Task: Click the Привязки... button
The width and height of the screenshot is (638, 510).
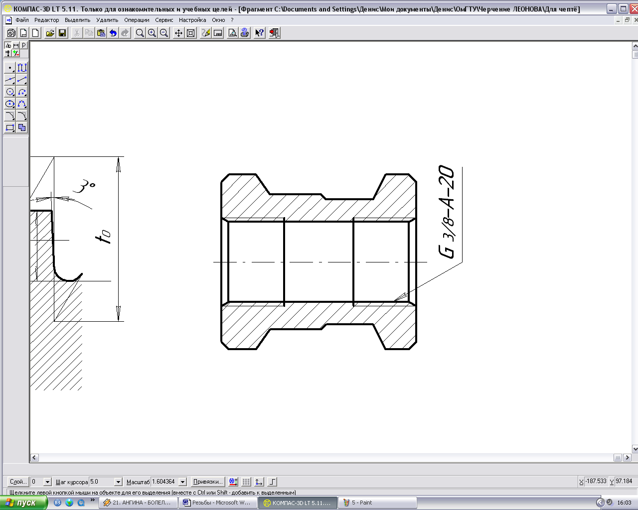Action: click(x=208, y=482)
